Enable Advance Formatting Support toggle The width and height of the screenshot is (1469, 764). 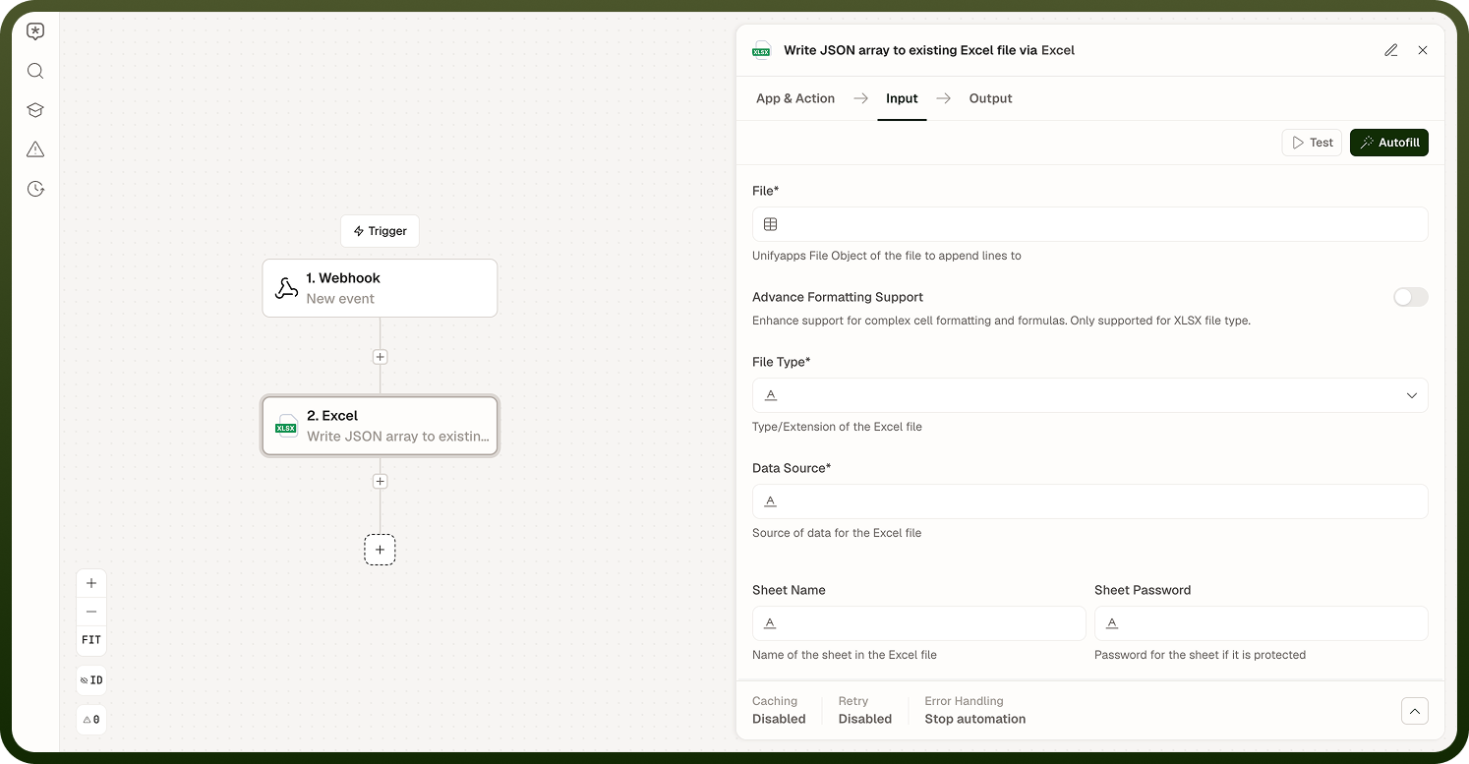tap(1411, 297)
